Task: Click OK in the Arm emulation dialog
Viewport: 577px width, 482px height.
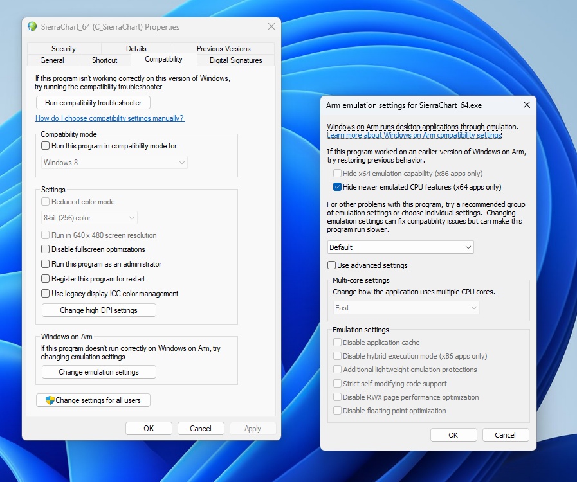Action: click(x=453, y=435)
